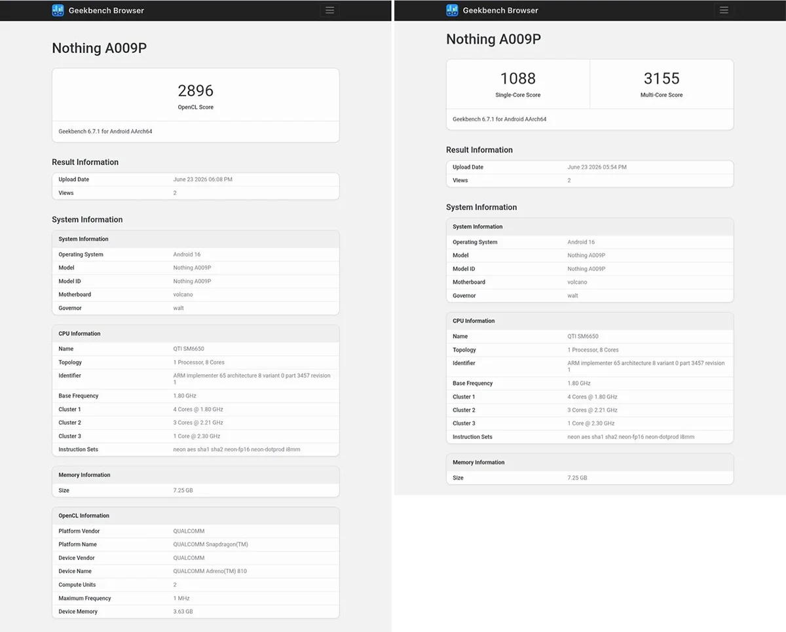786x632 pixels.
Task: Click upload date 'June 23 2026 05:54 PM'
Action: (597, 167)
